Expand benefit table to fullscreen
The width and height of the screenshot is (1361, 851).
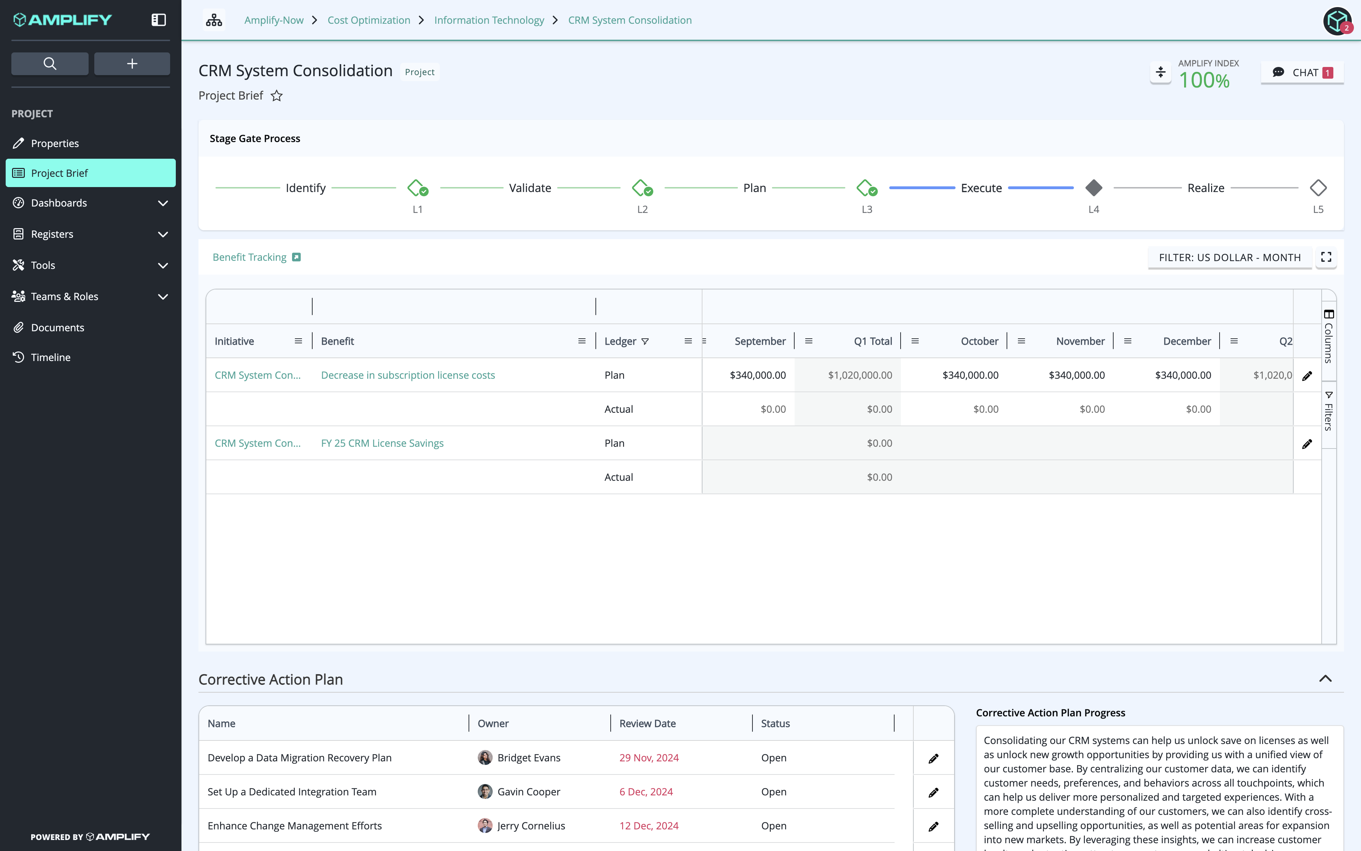1326,257
